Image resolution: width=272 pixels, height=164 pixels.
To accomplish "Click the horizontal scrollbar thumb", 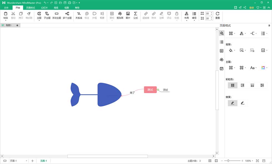I will click(x=108, y=156).
